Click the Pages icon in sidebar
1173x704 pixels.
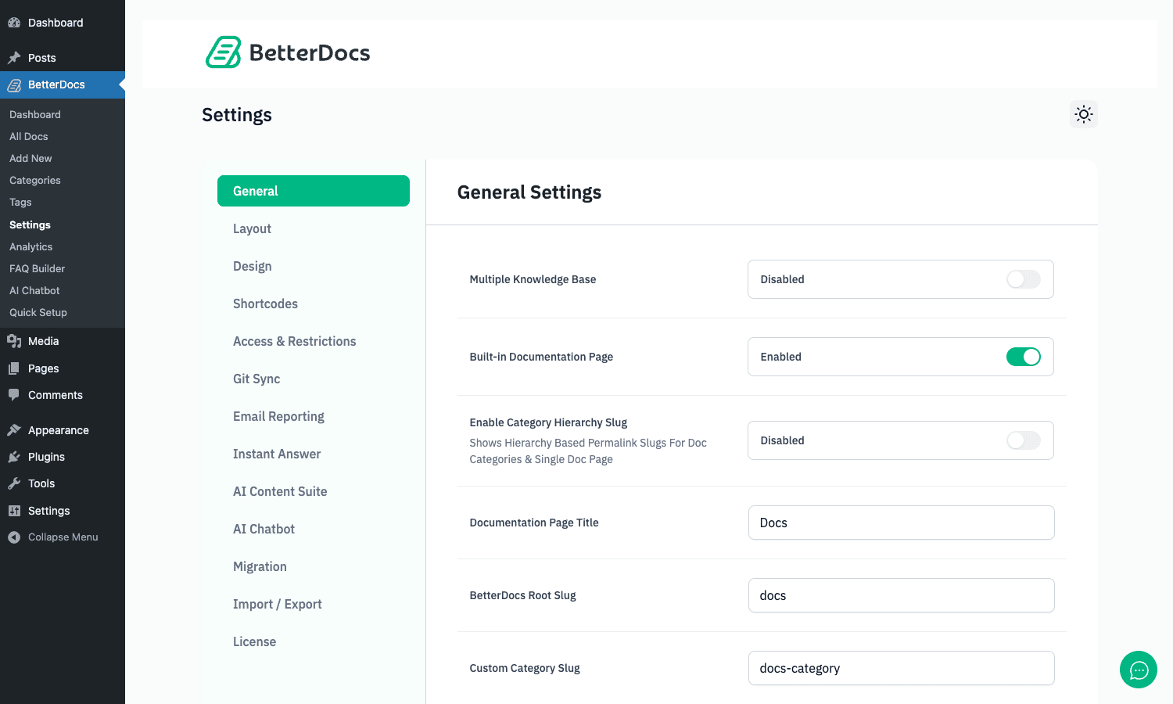14,368
